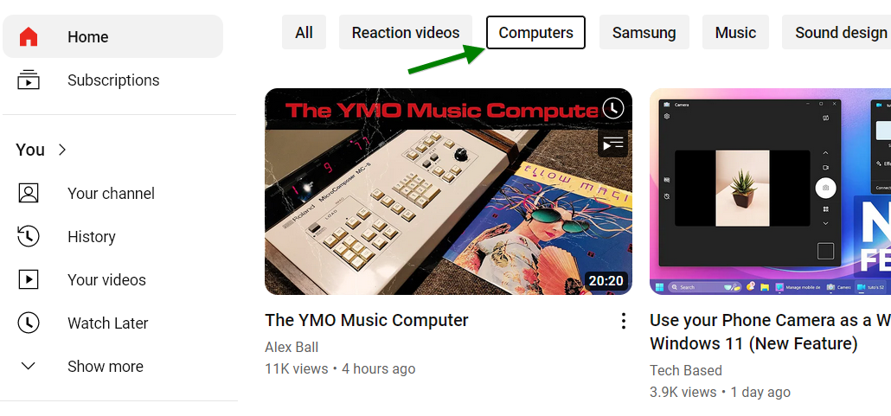Click the Your channel person icon
Viewport: 891px width, 416px height.
[x=29, y=193]
